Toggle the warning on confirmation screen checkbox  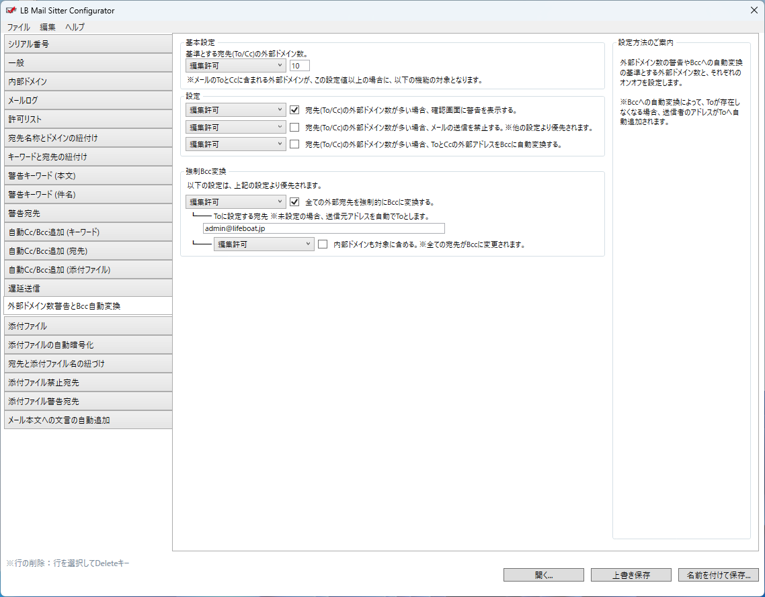pos(294,109)
